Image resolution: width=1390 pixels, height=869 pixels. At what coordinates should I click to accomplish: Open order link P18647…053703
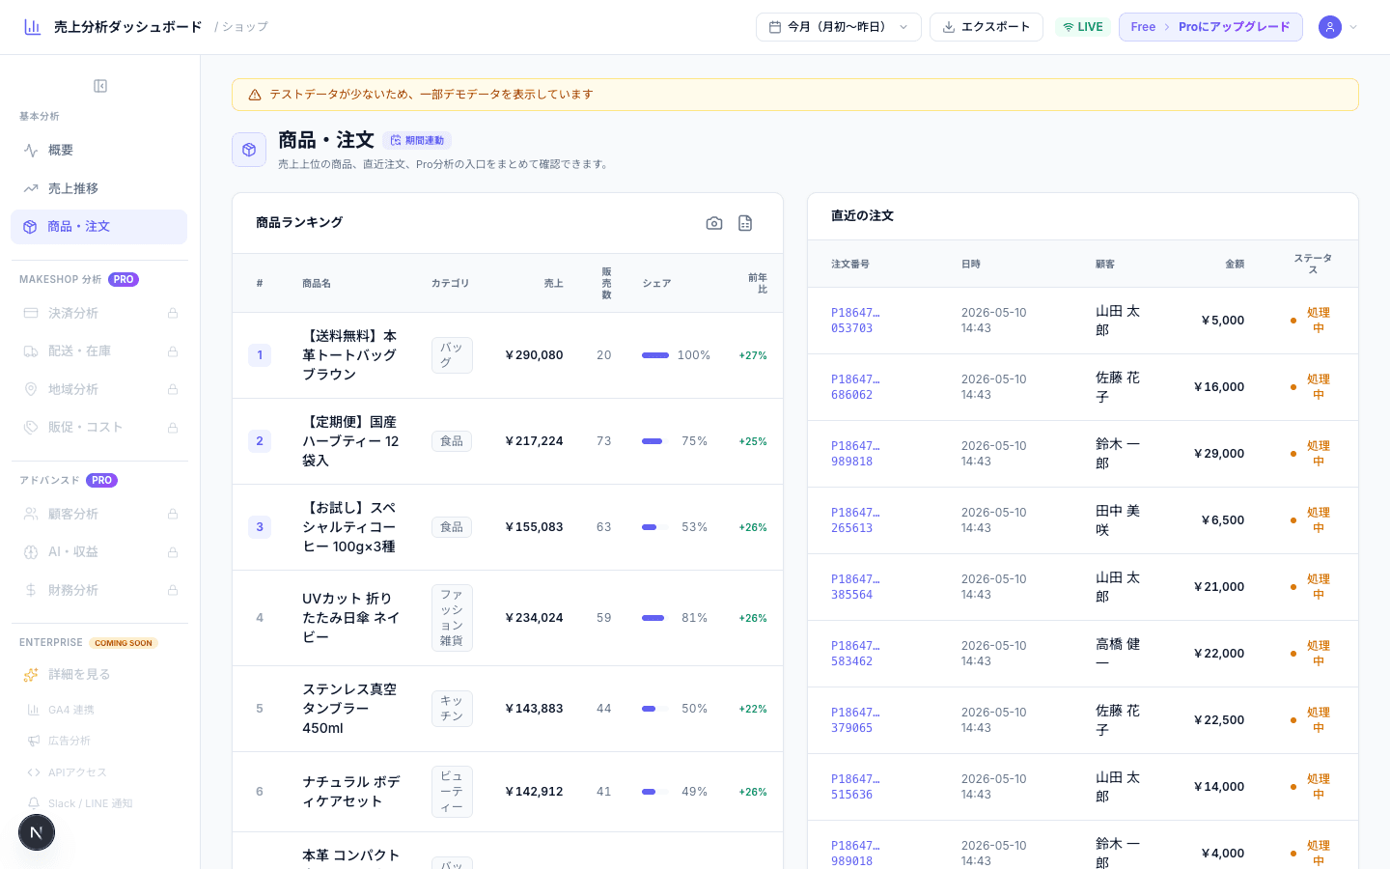coord(855,321)
